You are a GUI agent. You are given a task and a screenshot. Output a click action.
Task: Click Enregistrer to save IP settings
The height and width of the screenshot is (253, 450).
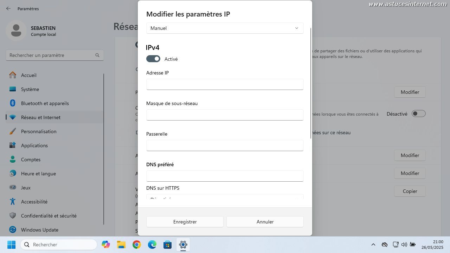coord(185,222)
